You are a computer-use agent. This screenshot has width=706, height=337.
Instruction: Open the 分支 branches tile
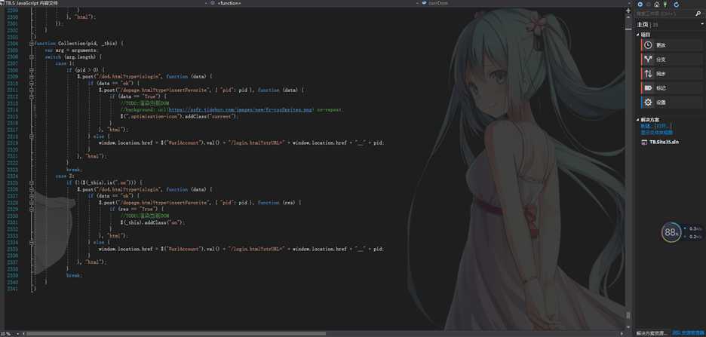[671, 60]
